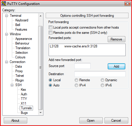Go to the Auth settings page
The image size is (132, 126).
24,94
